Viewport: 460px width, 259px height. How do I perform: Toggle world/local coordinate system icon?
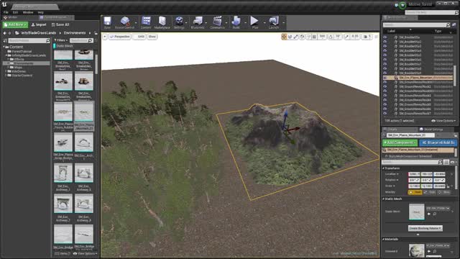302,37
